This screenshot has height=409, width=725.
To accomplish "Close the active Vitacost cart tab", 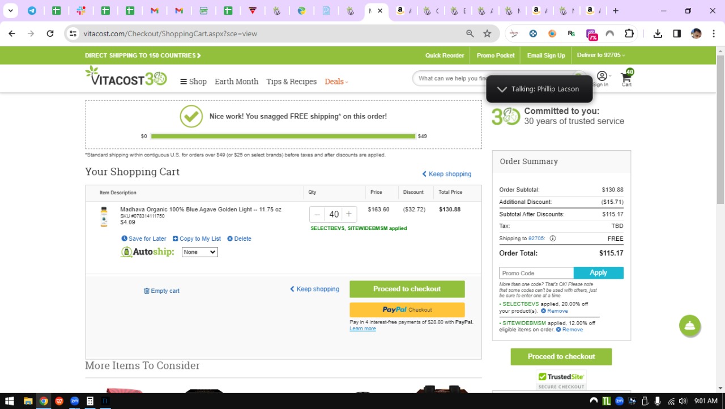I will click(x=380, y=11).
